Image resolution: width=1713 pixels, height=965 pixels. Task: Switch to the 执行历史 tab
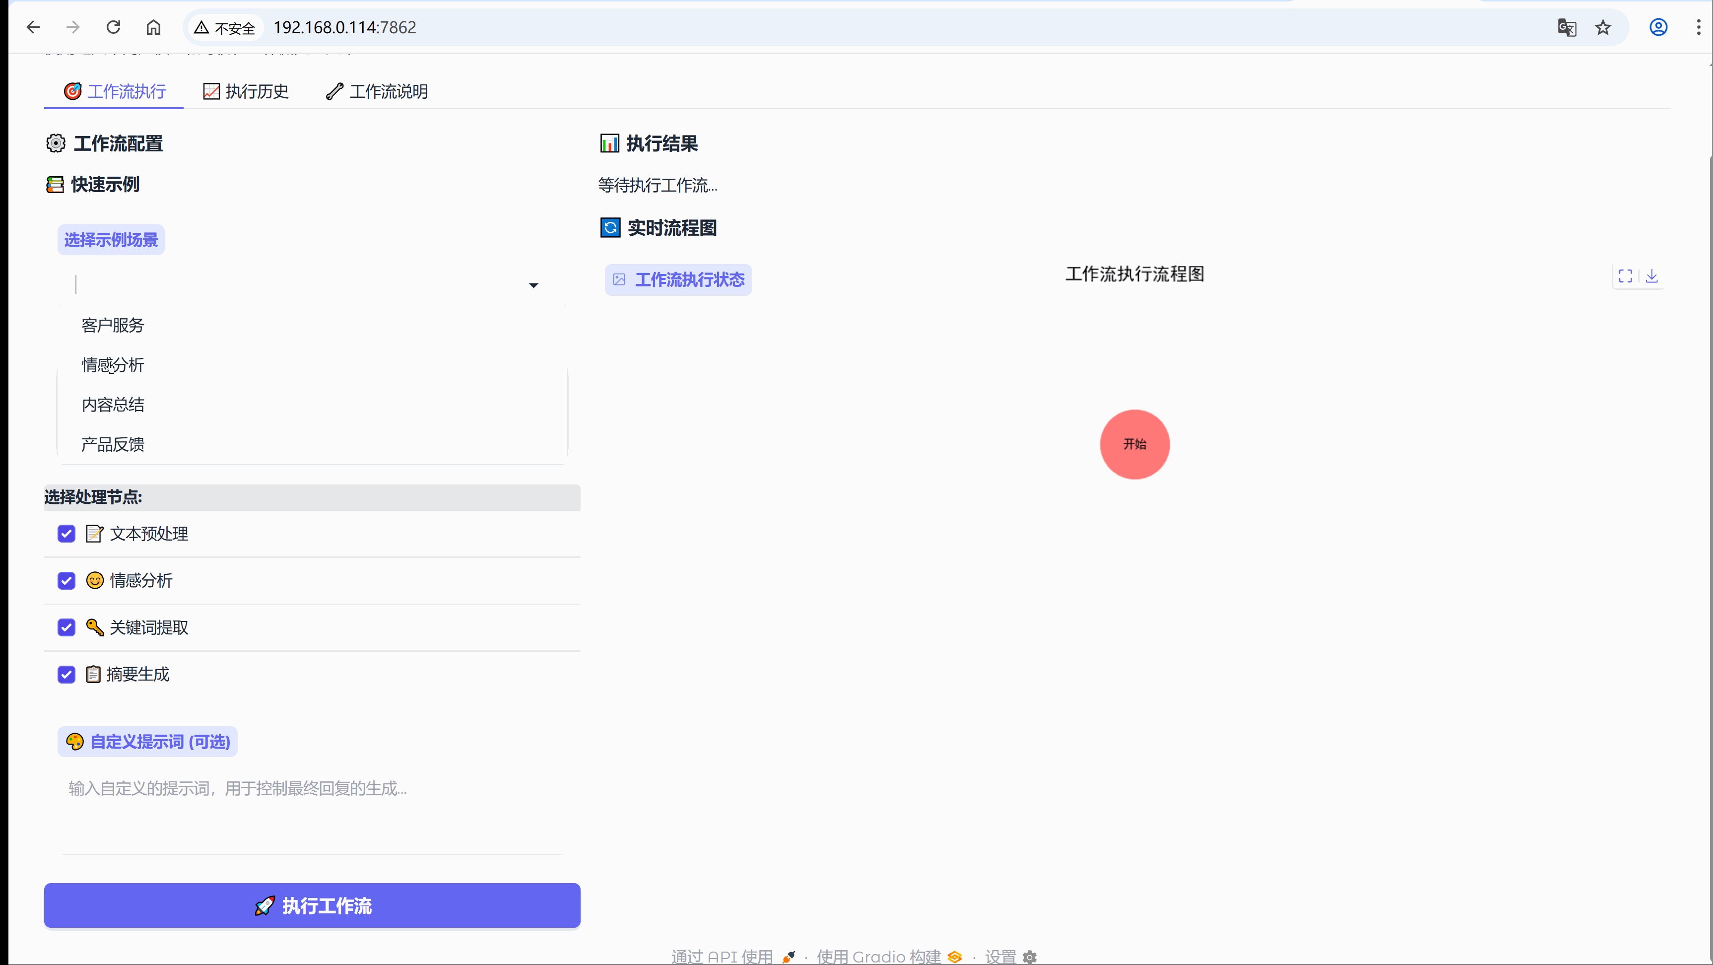[245, 91]
